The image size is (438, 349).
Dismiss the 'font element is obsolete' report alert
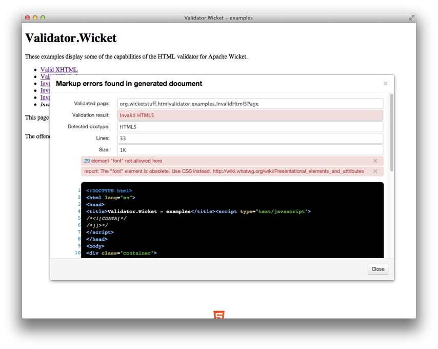375,171
